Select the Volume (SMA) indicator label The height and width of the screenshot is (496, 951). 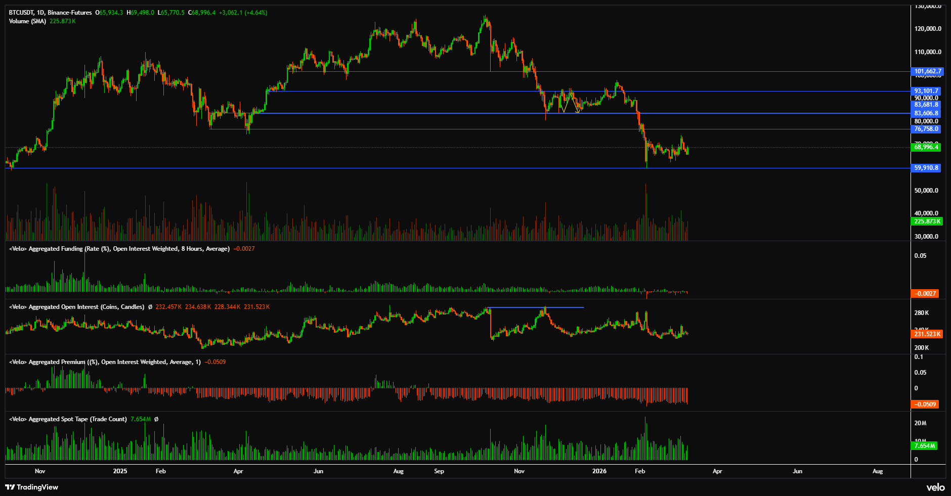coord(27,21)
